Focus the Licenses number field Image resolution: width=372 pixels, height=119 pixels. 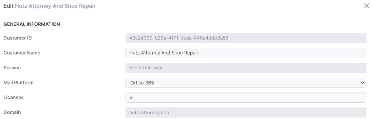click(x=246, y=98)
